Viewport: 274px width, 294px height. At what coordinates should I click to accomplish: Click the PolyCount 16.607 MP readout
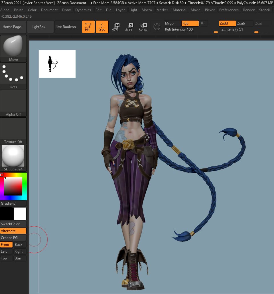255,3
